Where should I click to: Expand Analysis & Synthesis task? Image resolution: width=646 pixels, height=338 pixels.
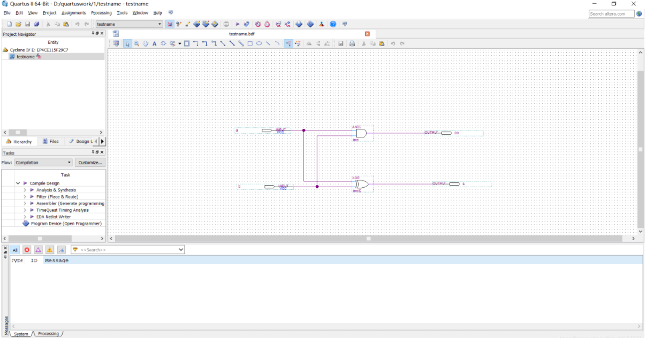click(25, 190)
